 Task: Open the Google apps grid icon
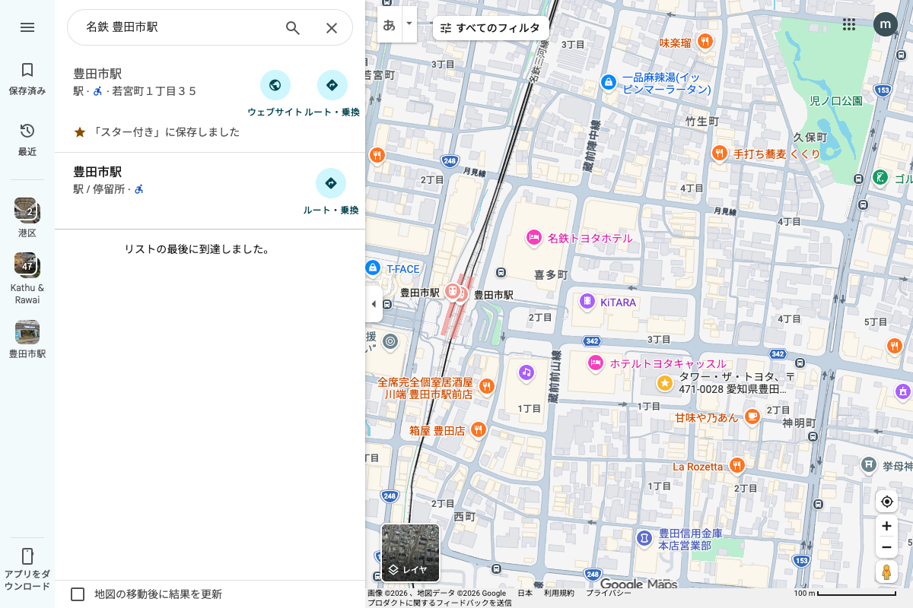point(849,24)
